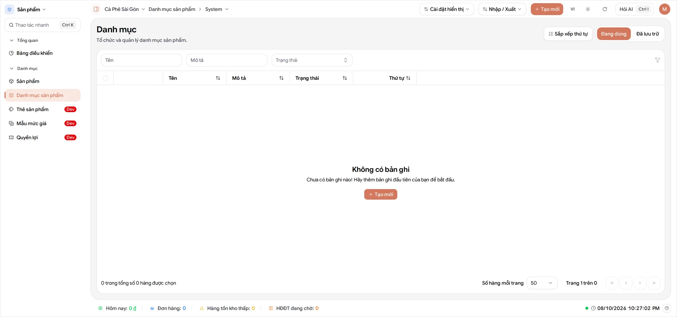Toggle the sidebar panel icon
This screenshot has width=677, height=317.
click(x=96, y=9)
